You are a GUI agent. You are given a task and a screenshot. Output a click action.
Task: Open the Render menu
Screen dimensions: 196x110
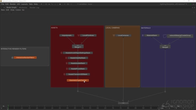pos(13,4)
